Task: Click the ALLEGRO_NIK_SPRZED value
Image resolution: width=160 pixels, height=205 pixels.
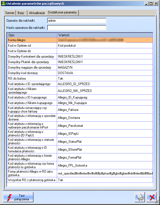Action: tap(105, 91)
